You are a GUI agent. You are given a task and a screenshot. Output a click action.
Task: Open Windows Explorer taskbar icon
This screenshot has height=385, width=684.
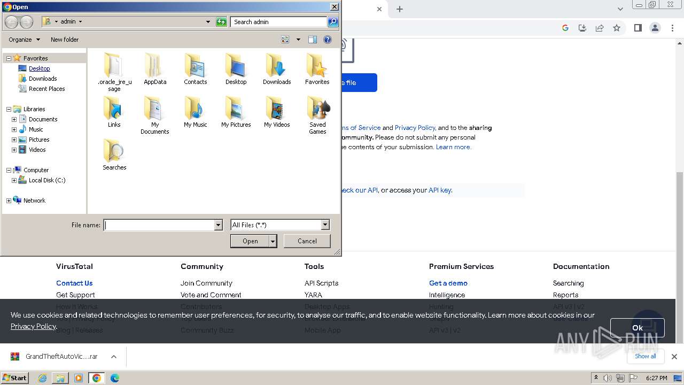[60, 378]
